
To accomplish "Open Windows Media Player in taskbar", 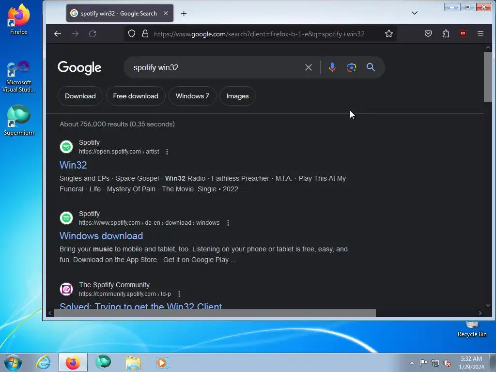I will pyautogui.click(x=163, y=362).
